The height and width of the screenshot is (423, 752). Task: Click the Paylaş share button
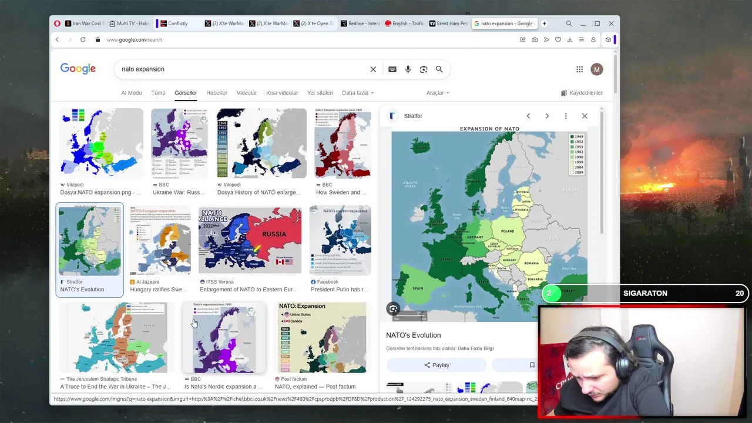(x=437, y=365)
